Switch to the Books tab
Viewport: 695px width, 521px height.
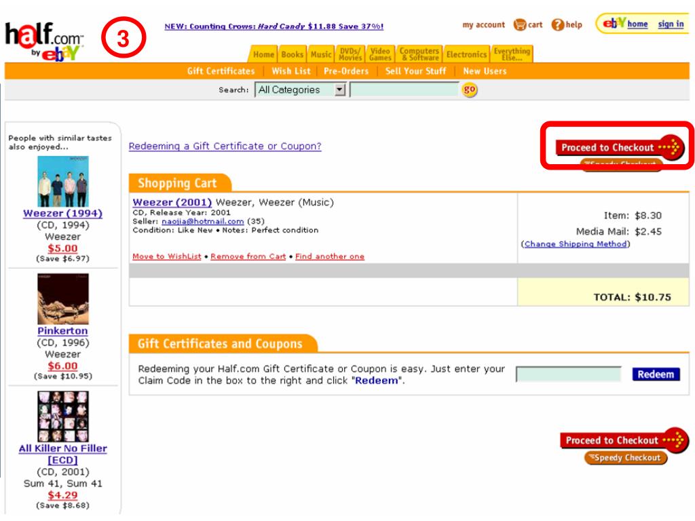click(292, 54)
